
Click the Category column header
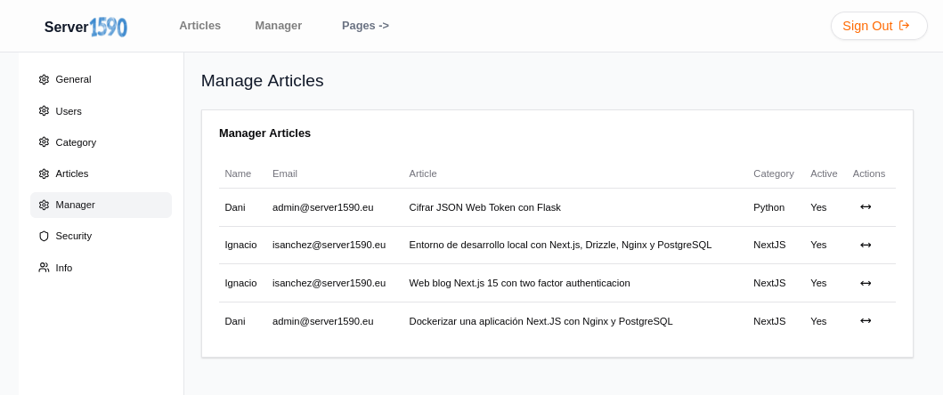click(x=773, y=173)
